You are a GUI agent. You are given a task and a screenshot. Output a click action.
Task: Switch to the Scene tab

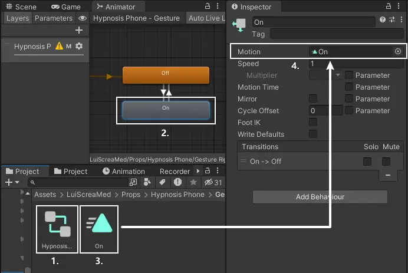(x=21, y=6)
